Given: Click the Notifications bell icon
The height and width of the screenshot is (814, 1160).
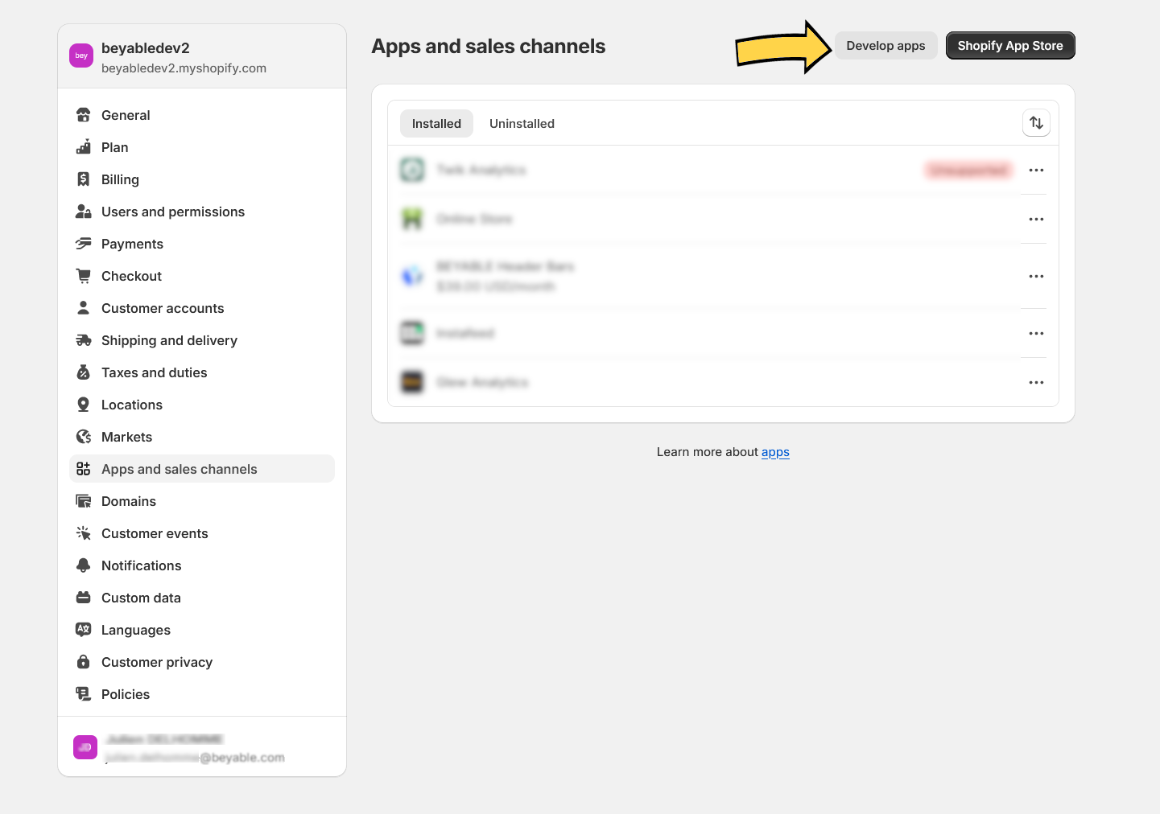Looking at the screenshot, I should point(83,565).
